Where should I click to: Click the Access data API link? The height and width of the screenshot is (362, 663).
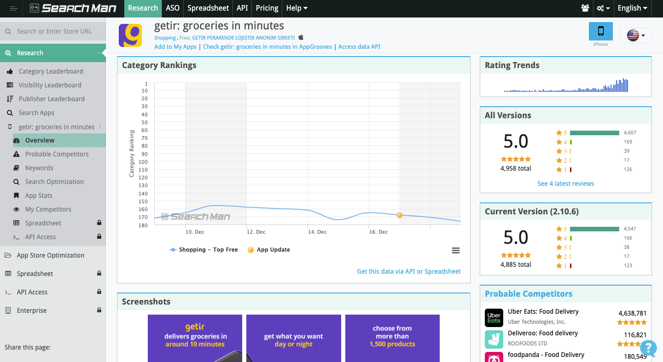(359, 46)
